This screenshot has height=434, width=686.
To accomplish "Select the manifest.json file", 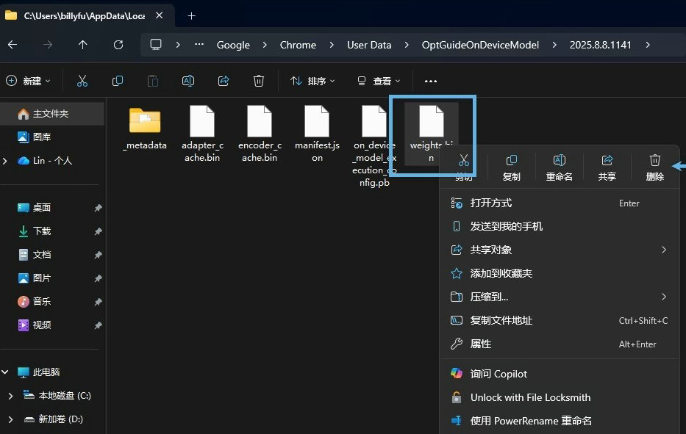I will coord(317,134).
